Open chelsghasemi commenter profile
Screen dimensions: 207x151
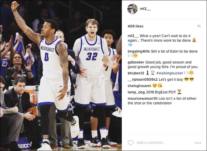(139, 86)
